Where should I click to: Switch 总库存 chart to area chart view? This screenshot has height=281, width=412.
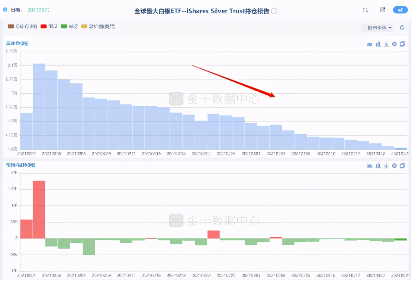pyautogui.click(x=370, y=44)
